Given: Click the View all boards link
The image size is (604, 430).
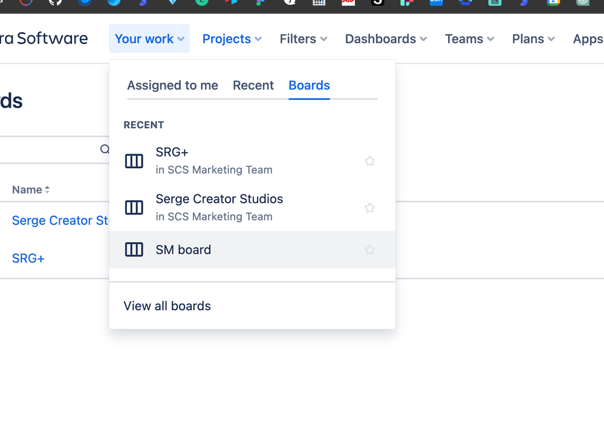Looking at the screenshot, I should [167, 305].
